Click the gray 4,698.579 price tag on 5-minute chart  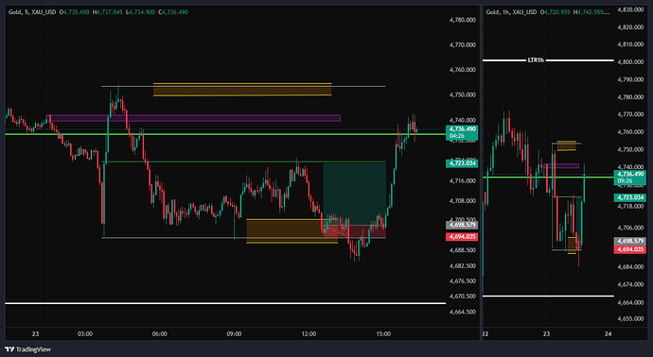[x=462, y=225]
